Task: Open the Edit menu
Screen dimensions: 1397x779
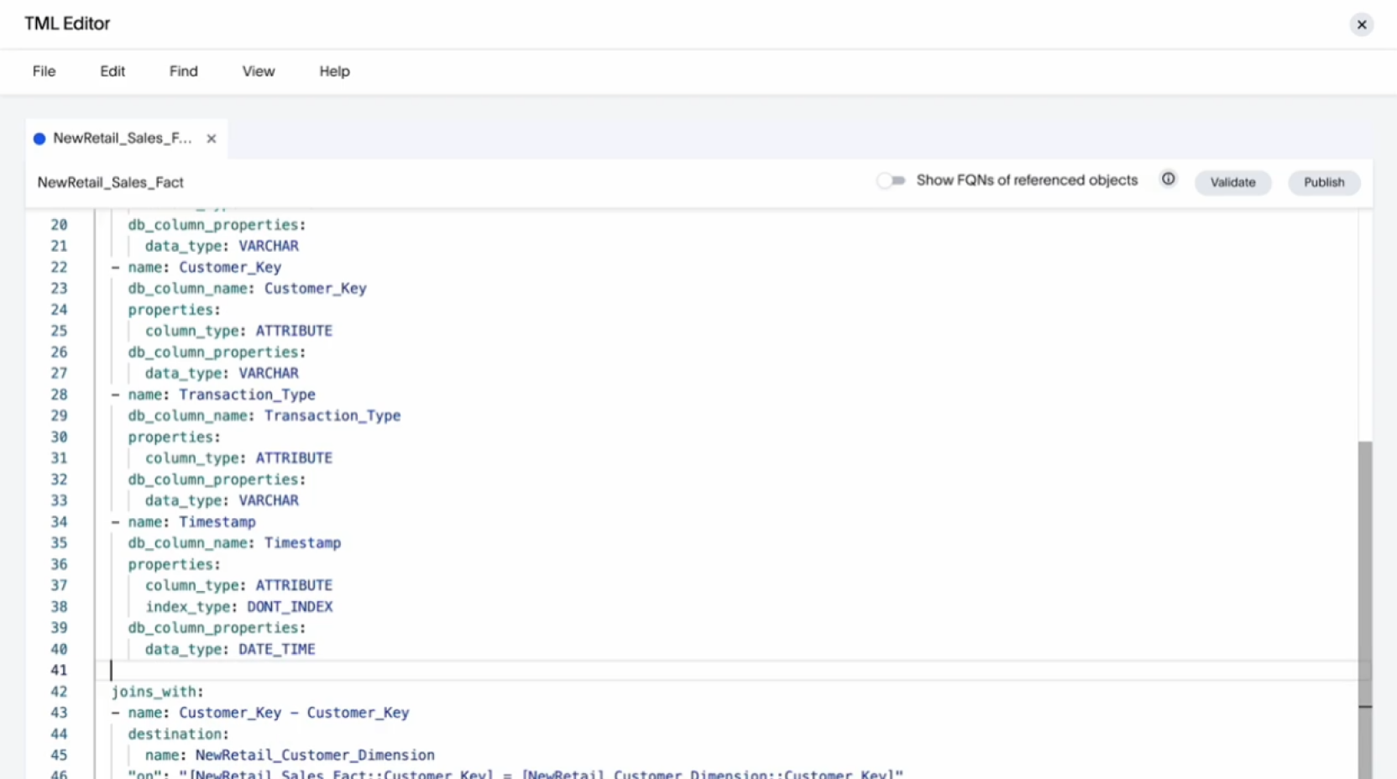Action: point(112,71)
